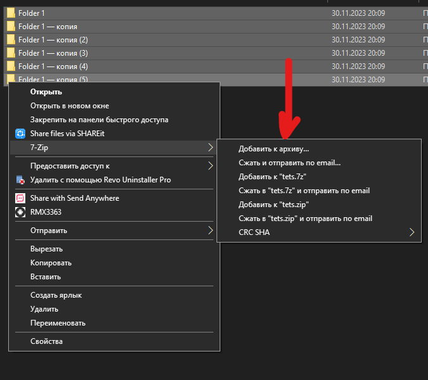
Task: Click the folder icon of Folder 1
Action: click(11, 13)
